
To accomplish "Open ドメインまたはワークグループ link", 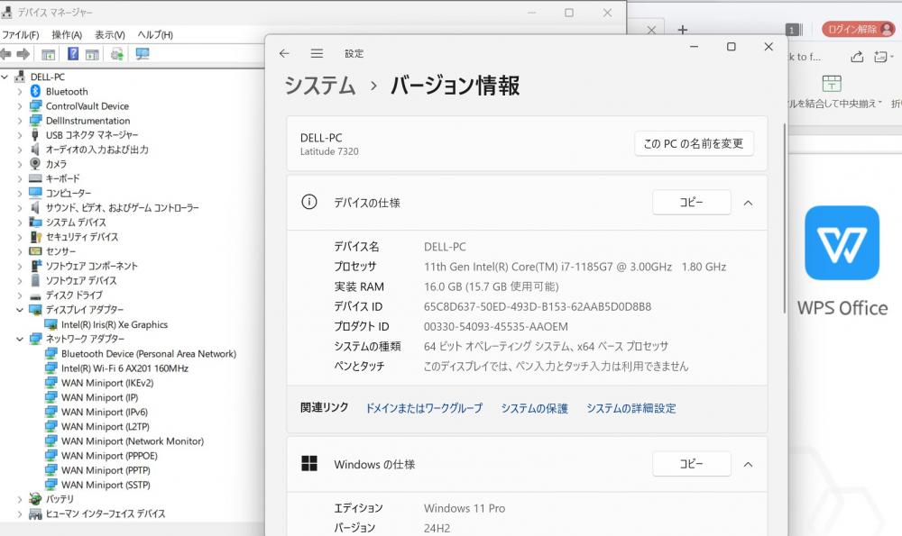I will [x=424, y=408].
